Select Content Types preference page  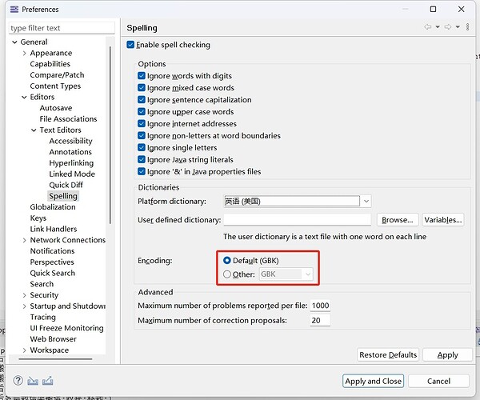[55, 86]
